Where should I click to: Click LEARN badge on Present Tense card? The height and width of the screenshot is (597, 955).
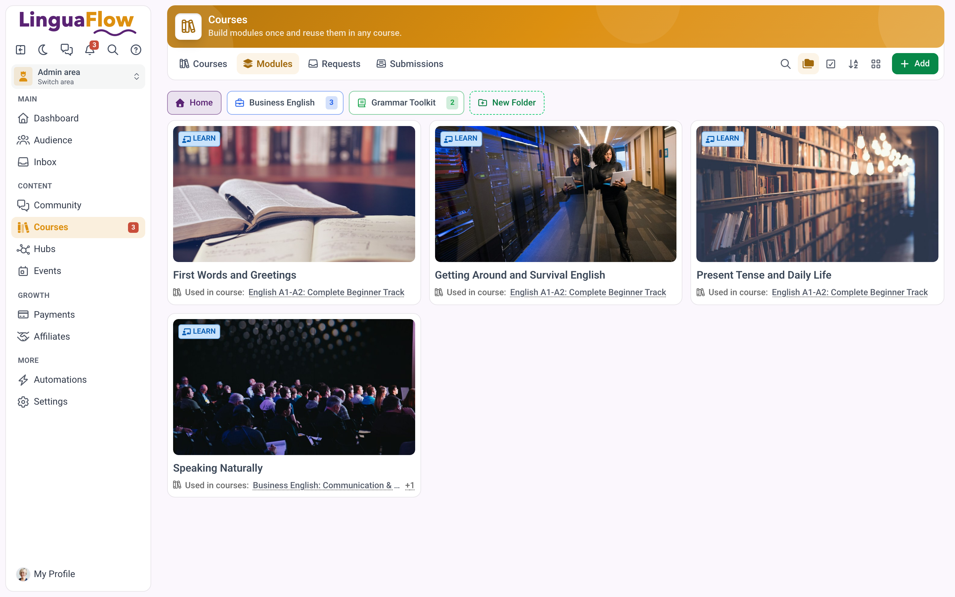point(723,139)
